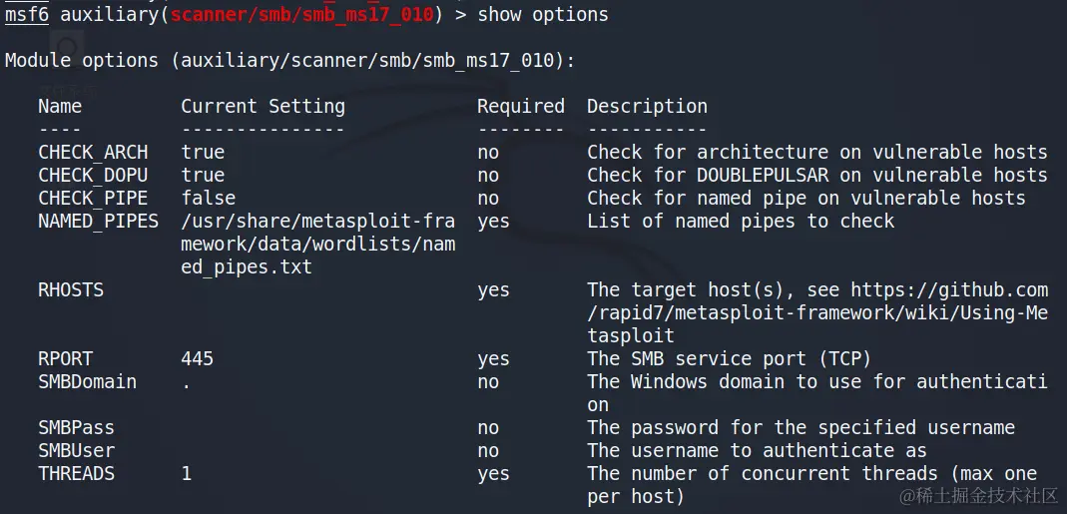Click the 'Current Setting' column header
The width and height of the screenshot is (1067, 514).
[263, 106]
